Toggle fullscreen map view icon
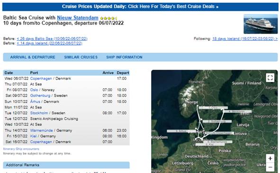The height and width of the screenshot is (173, 280). pos(270,78)
